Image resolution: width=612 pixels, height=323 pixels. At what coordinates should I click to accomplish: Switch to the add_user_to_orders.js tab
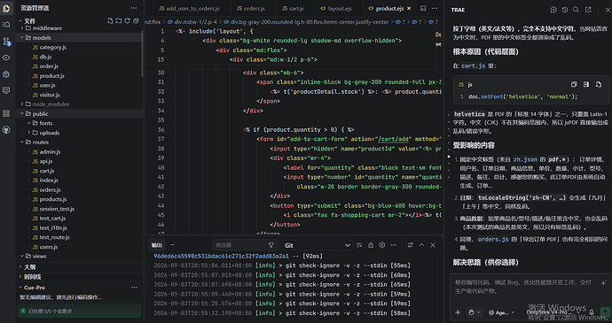tap(189, 8)
